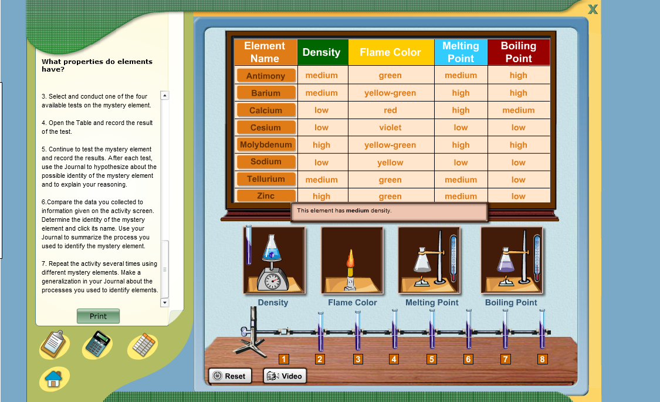Image resolution: width=660 pixels, height=402 pixels.
Task: Print the activity instructions
Action: click(98, 316)
